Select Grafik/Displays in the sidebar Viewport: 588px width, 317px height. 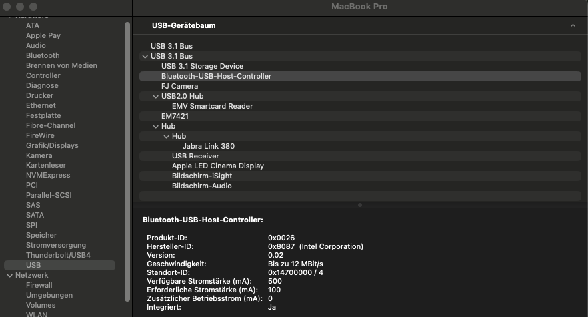(52, 145)
